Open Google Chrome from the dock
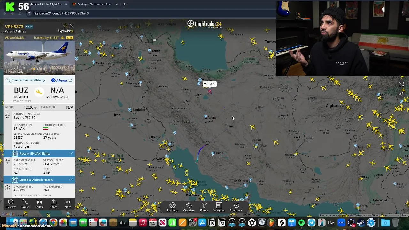The image size is (409, 230). point(53,223)
